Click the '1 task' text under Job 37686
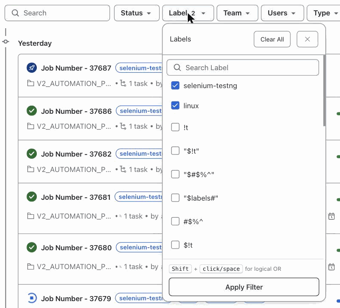The image size is (340, 308). 138,126
